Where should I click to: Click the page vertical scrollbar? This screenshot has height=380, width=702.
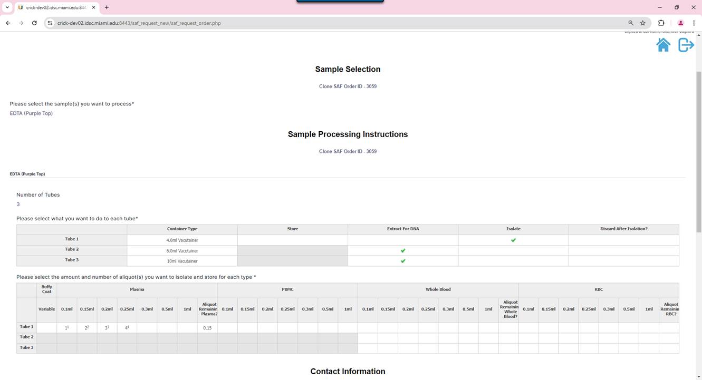[x=698, y=158]
